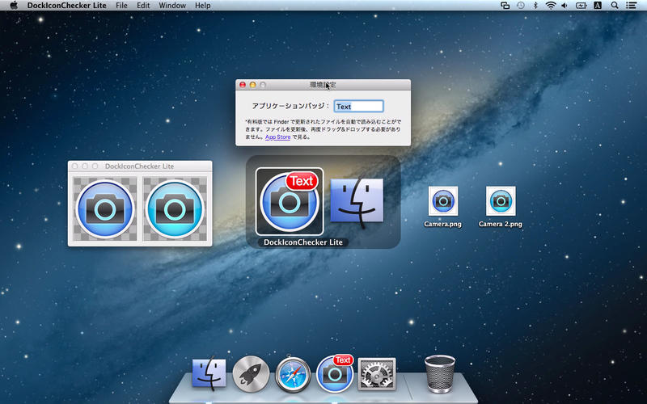
Task: Open the Help menu
Action: click(x=202, y=6)
